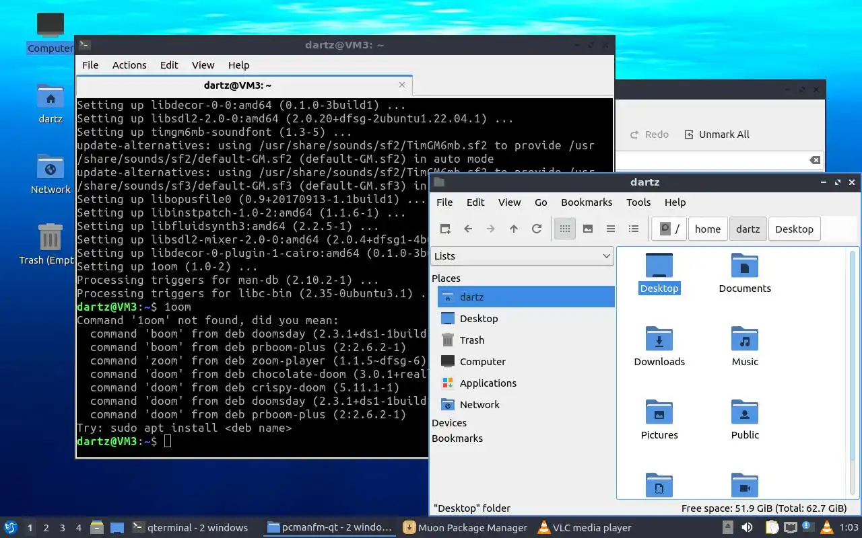Clear the search field in Muon window
Screen dimensions: 862x538
tap(815, 160)
